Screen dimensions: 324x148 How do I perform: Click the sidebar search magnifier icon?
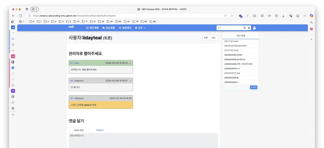tap(311, 22)
